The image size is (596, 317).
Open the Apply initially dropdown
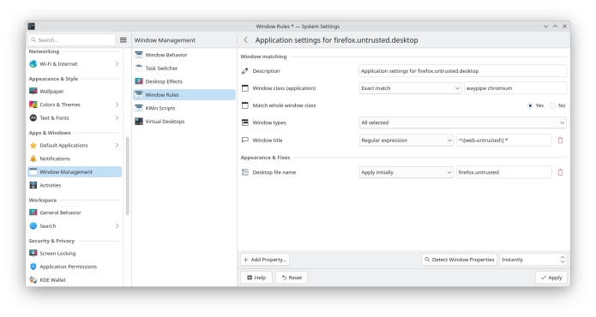406,172
